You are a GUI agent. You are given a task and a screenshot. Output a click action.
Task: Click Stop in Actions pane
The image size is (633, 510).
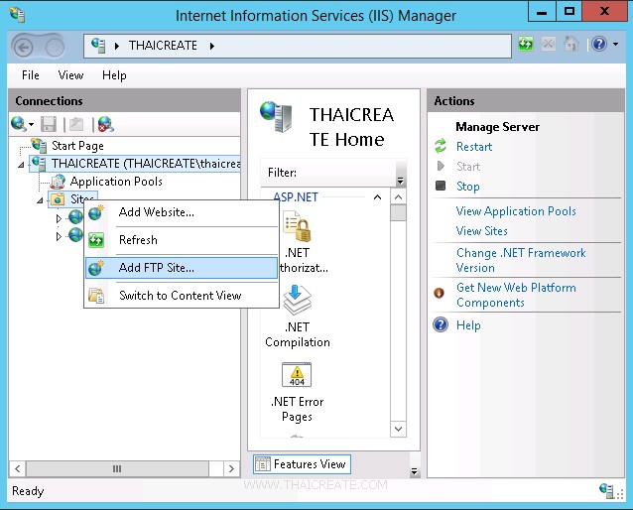468,187
